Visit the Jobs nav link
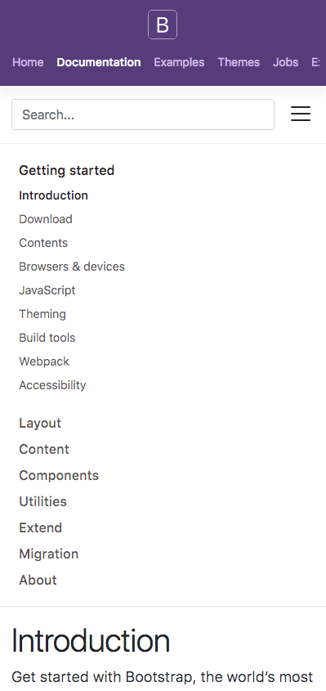Image resolution: width=326 pixels, height=691 pixels. coord(285,62)
